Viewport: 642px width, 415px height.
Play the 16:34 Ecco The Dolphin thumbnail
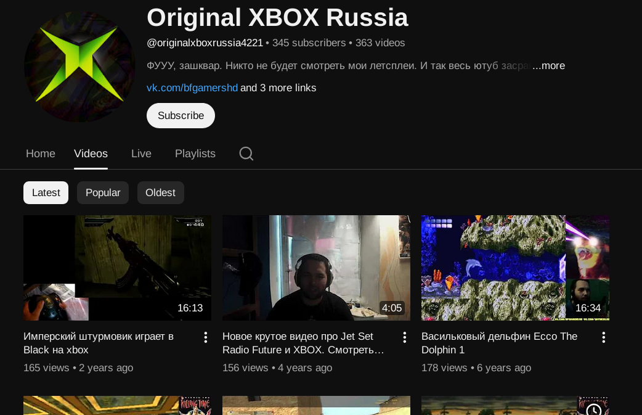click(516, 268)
